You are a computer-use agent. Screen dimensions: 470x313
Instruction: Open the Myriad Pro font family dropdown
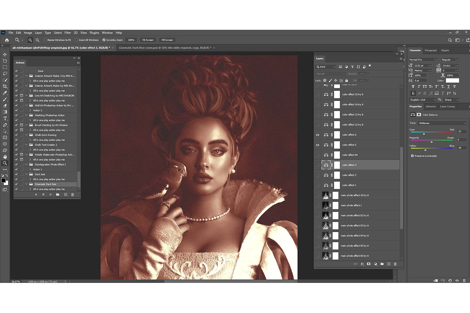[423, 59]
